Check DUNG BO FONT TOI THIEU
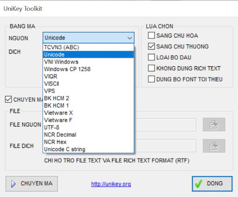Viewport: 238px width, 197px height. tap(151, 79)
